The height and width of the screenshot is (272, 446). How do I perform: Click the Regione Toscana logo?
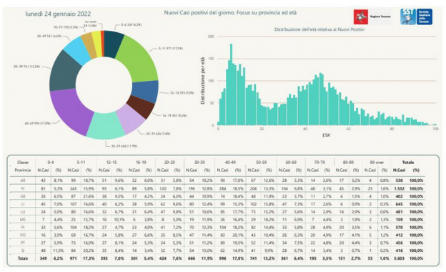(x=372, y=16)
